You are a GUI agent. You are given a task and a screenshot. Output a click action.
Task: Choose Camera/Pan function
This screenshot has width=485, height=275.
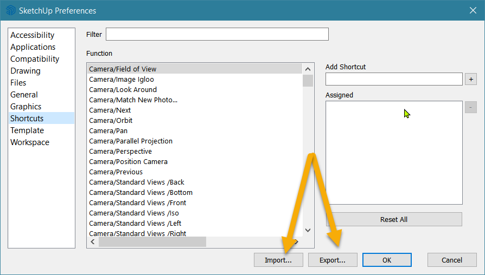coord(195,131)
